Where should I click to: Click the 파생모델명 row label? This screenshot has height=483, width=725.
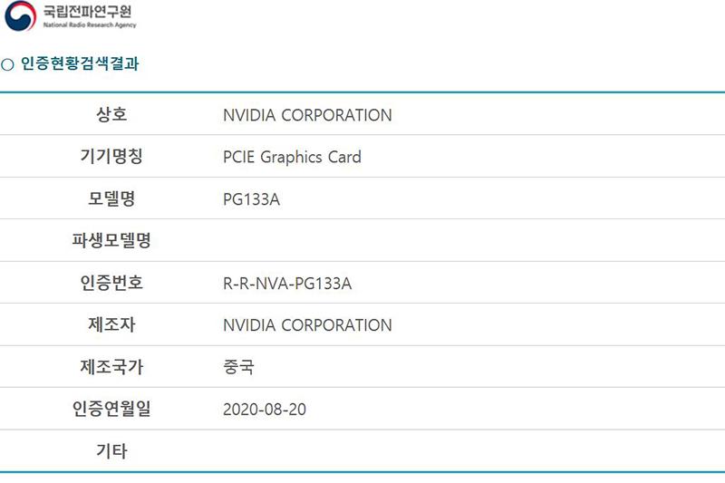click(x=111, y=241)
